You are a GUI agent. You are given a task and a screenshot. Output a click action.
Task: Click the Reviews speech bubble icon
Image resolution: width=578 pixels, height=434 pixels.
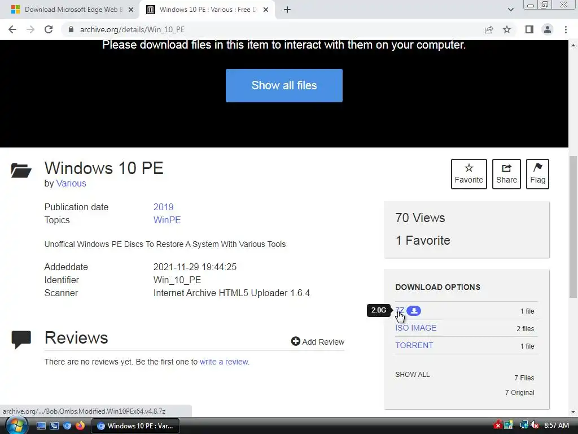[21, 340]
